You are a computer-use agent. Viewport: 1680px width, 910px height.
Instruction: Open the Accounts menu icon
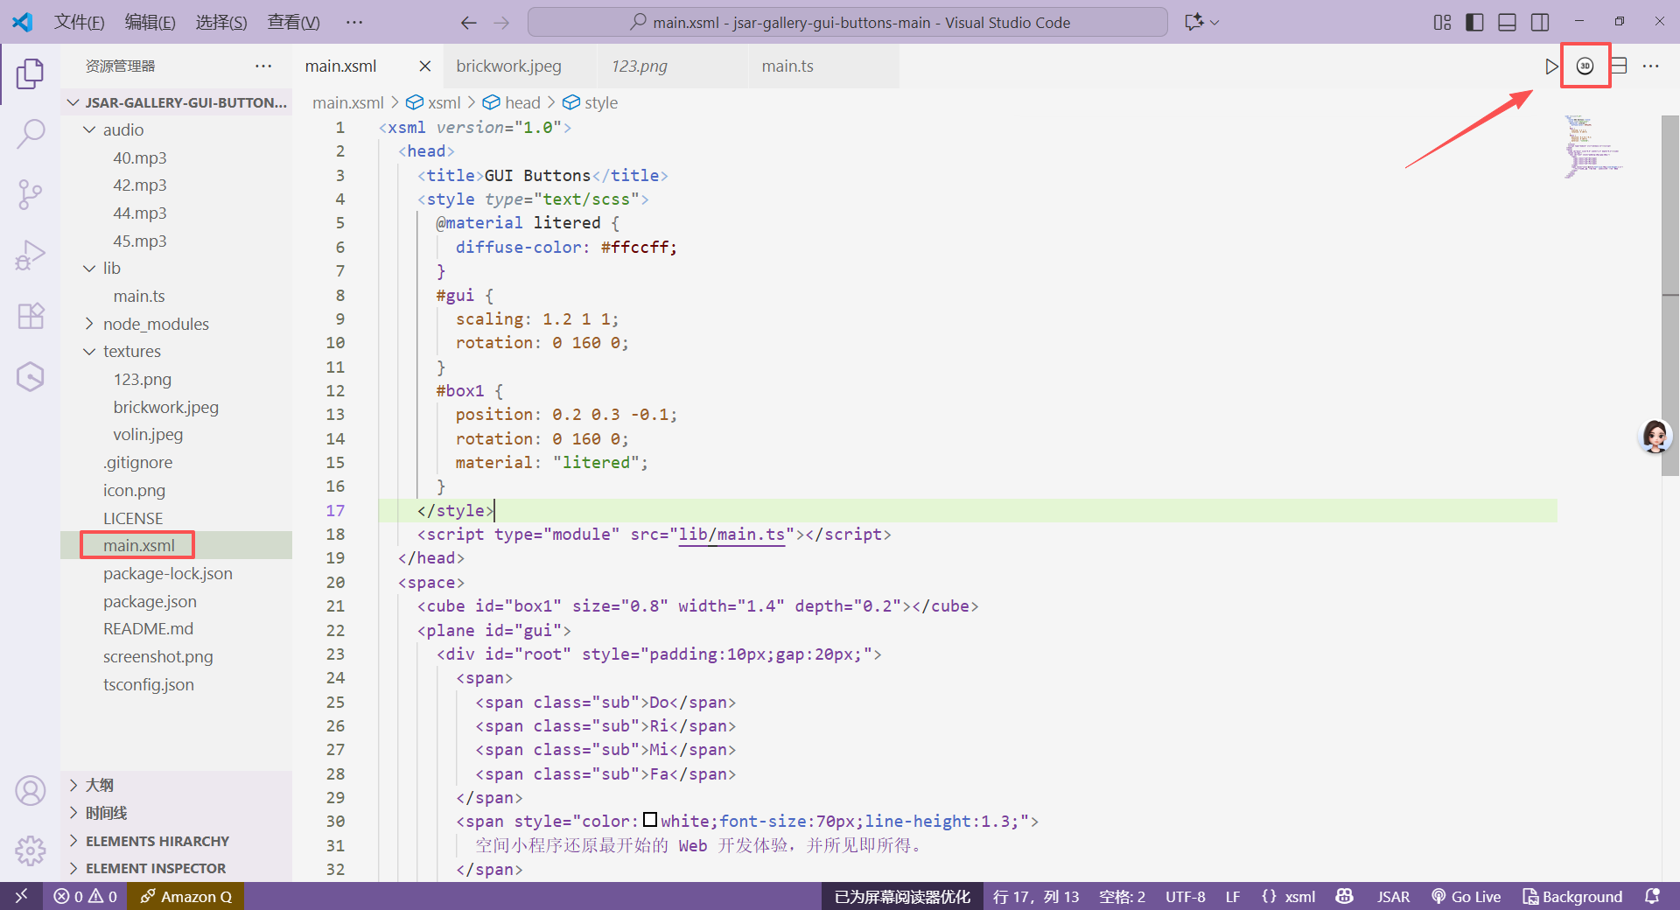point(30,790)
